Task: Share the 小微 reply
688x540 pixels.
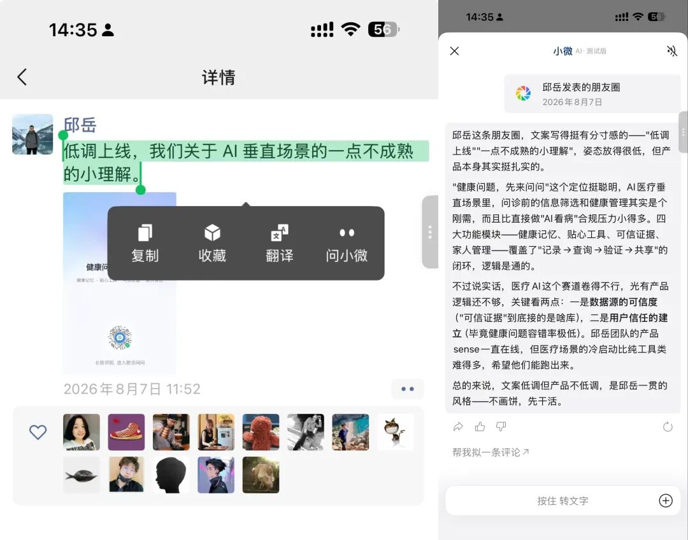Action: 458,427
